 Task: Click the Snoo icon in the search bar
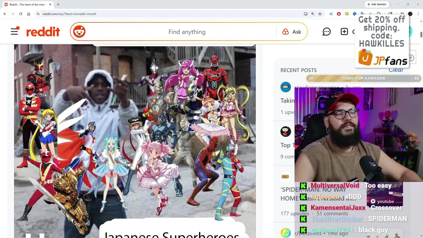79,32
